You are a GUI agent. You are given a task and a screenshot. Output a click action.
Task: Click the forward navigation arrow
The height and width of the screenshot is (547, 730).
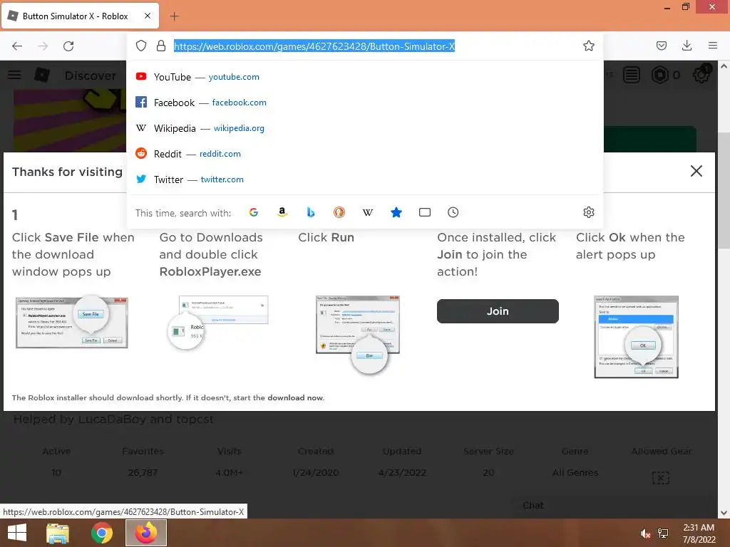43,46
